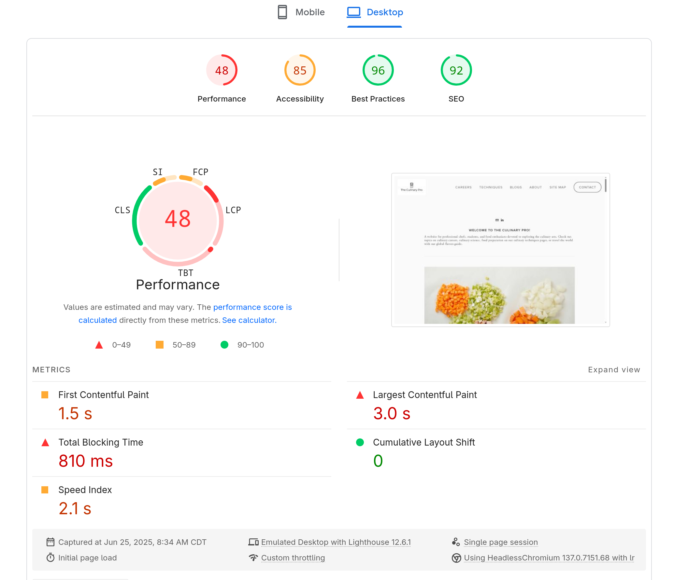Viewport: 674px width, 580px height.
Task: Toggle Expand view for metrics
Action: 614,370
